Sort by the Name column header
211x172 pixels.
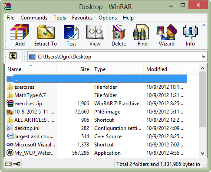tap(31, 69)
